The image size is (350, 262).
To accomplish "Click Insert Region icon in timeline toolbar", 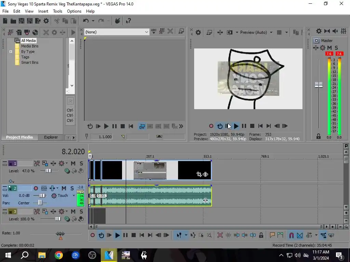I will pyautogui.click(x=280, y=235).
